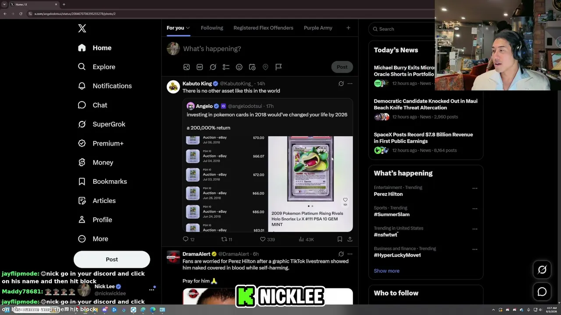
Task: Click the Search box on X
Action: pos(402,29)
